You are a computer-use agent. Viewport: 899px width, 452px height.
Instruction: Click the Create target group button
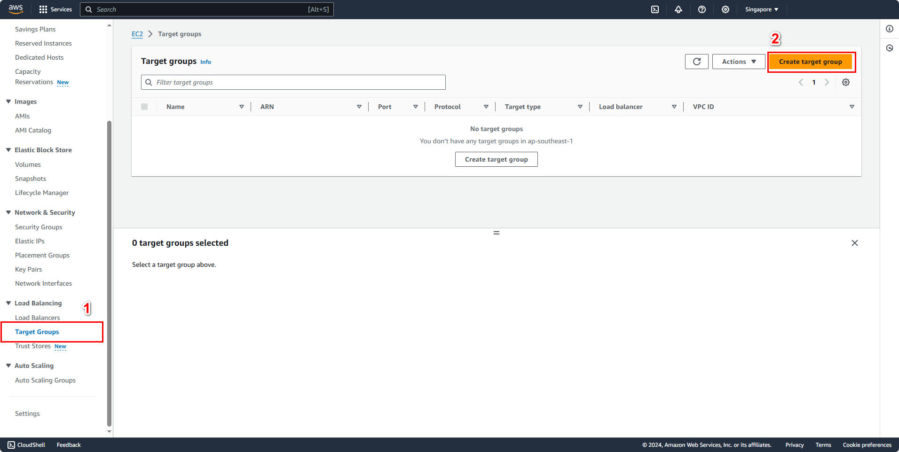pyautogui.click(x=811, y=61)
